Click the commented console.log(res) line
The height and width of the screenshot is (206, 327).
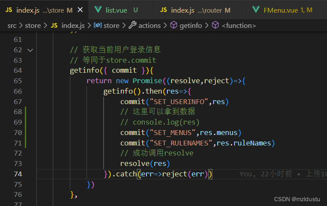point(160,122)
